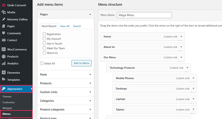Toggle the Select All checkbox
Viewport: 222px width, 119px height.
pos(42,63)
